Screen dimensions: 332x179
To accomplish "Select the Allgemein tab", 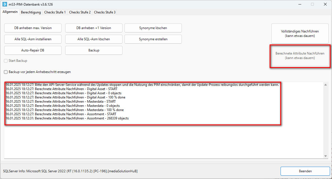I will coord(10,12).
